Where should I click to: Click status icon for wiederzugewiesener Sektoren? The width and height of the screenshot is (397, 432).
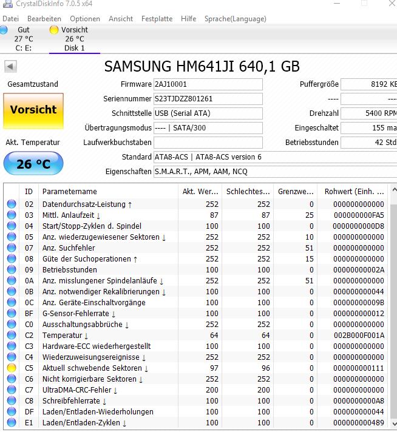(12, 237)
